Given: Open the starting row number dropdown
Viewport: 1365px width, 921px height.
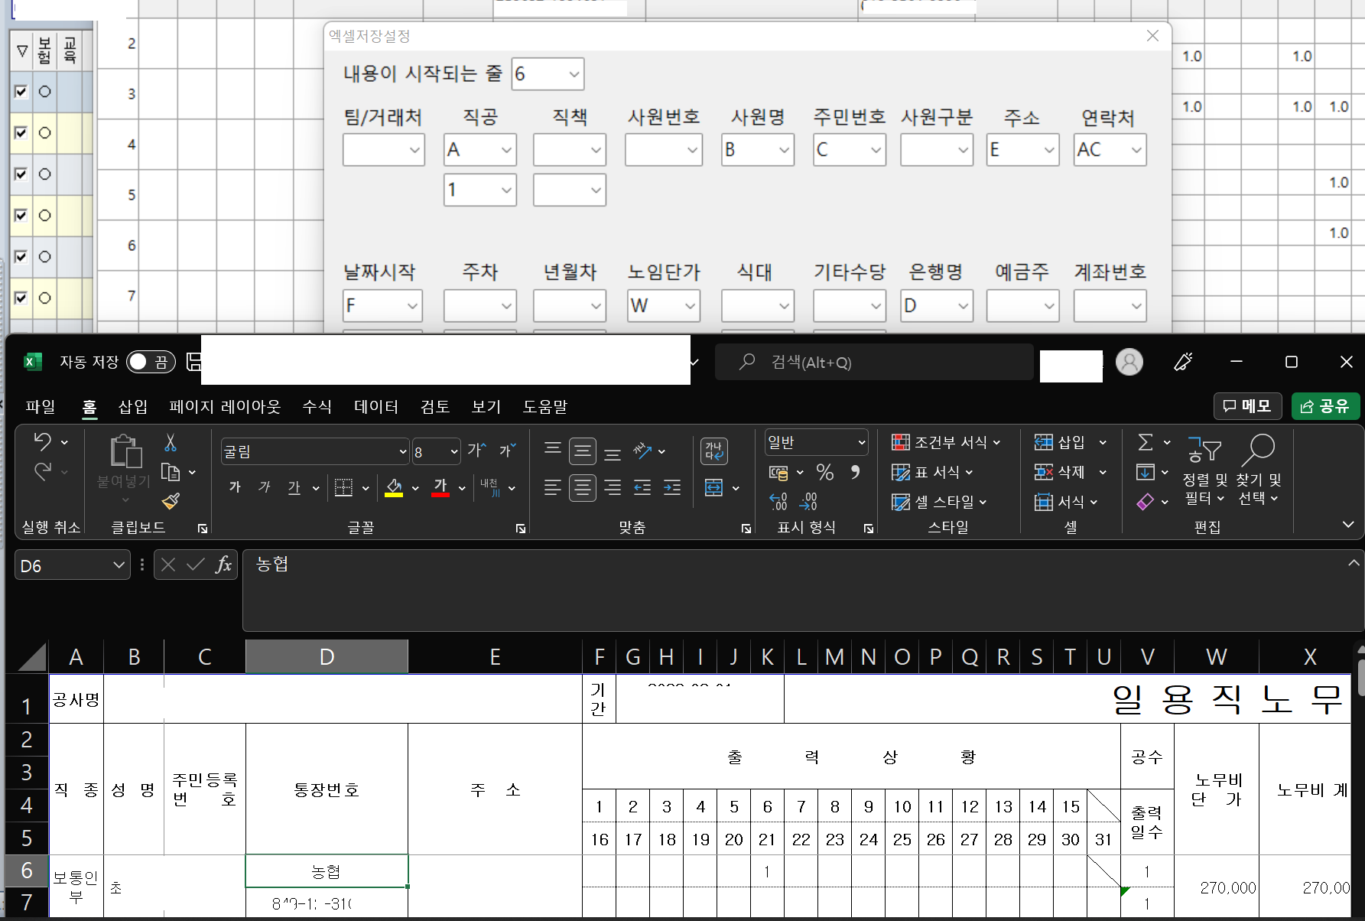Looking at the screenshot, I should [x=574, y=74].
